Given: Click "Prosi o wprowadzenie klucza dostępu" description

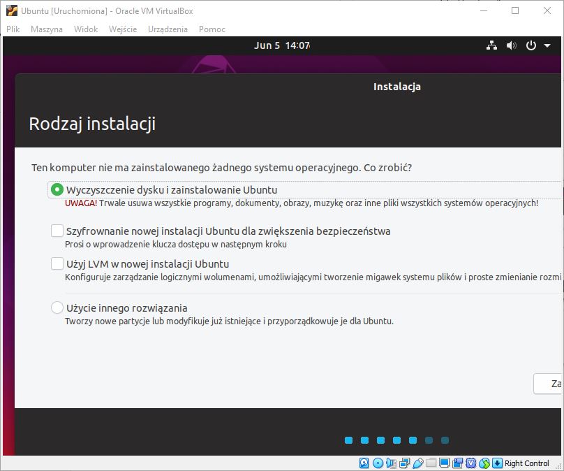Looking at the screenshot, I should click(x=176, y=245).
